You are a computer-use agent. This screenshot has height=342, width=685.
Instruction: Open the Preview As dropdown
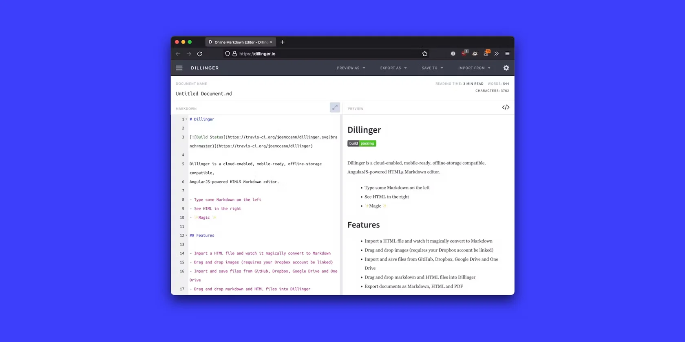351,68
